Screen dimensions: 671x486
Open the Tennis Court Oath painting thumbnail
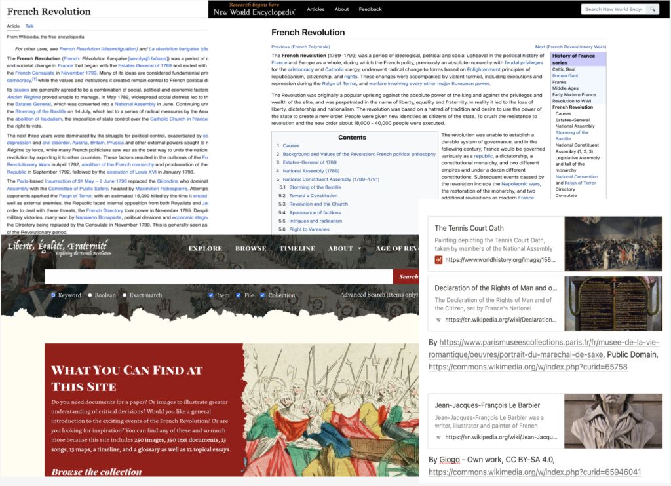[x=613, y=244]
